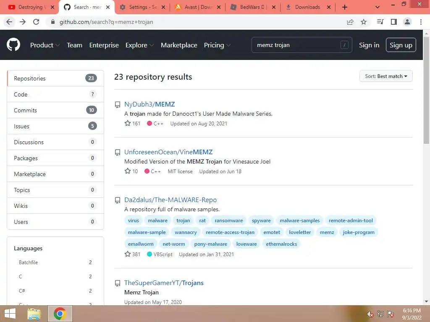The image size is (430, 322).
Task: Click the repo icon beside TheSuperGamerYT/Trojans
Action: click(x=118, y=283)
